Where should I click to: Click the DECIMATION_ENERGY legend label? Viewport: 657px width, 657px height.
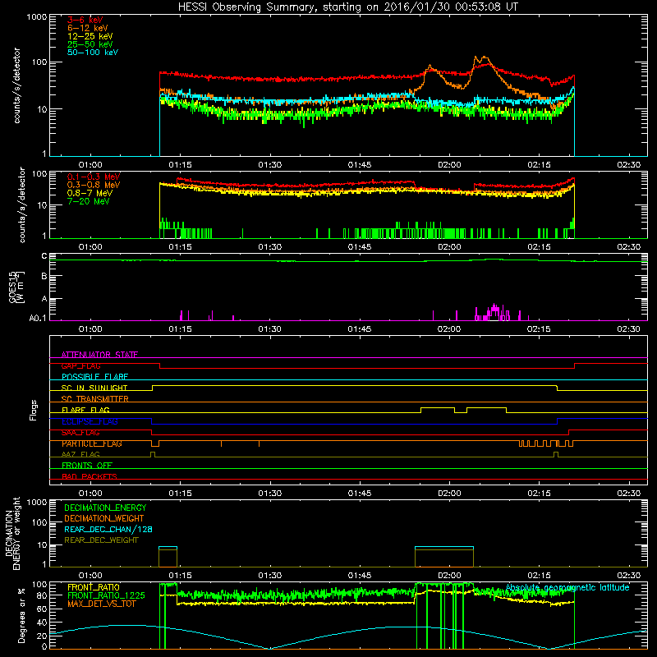(105, 508)
